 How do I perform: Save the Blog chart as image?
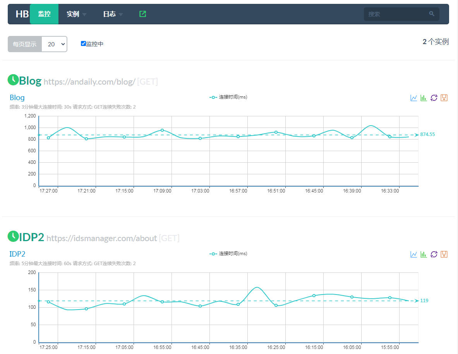coord(444,98)
